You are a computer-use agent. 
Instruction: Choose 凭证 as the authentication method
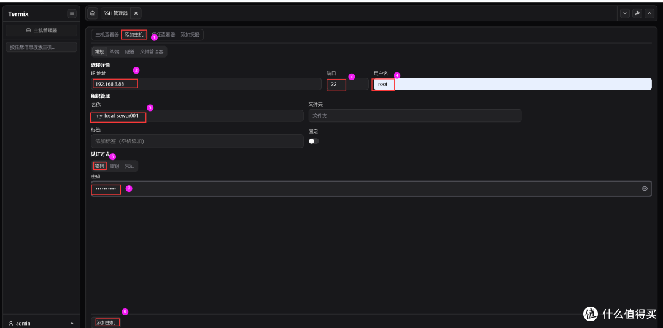pyautogui.click(x=130, y=166)
